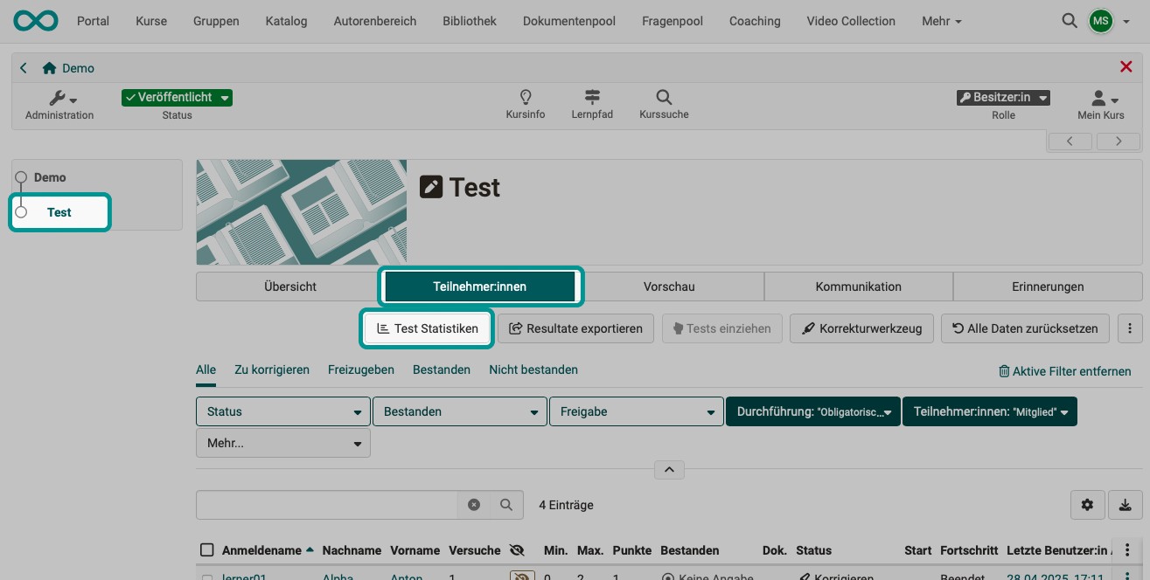1150x580 pixels.
Task: Click the Kurssuche magnifier icon
Action: tap(663, 99)
